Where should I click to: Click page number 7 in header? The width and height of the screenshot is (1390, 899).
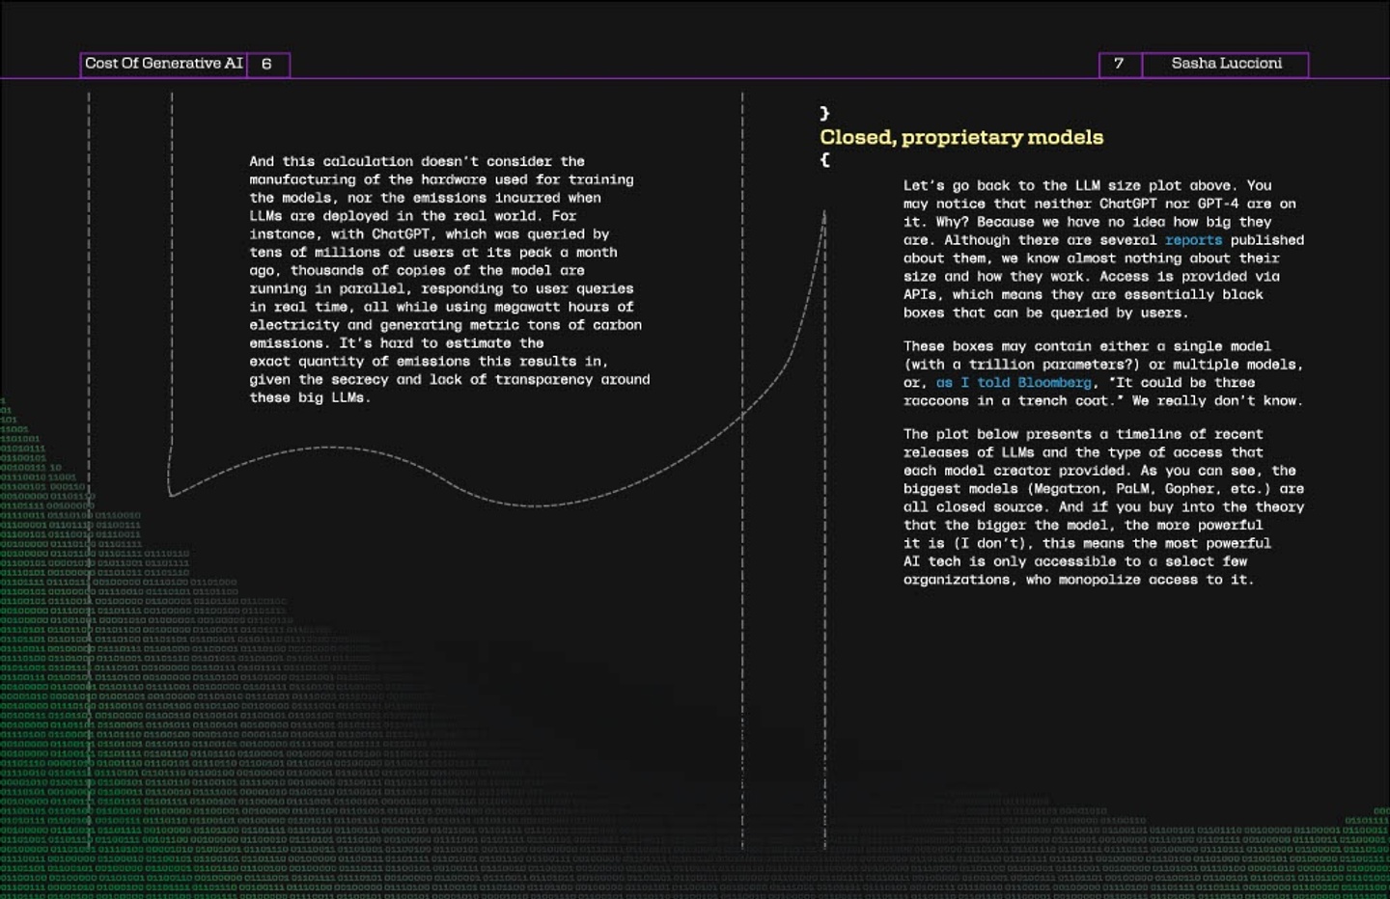[1120, 64]
